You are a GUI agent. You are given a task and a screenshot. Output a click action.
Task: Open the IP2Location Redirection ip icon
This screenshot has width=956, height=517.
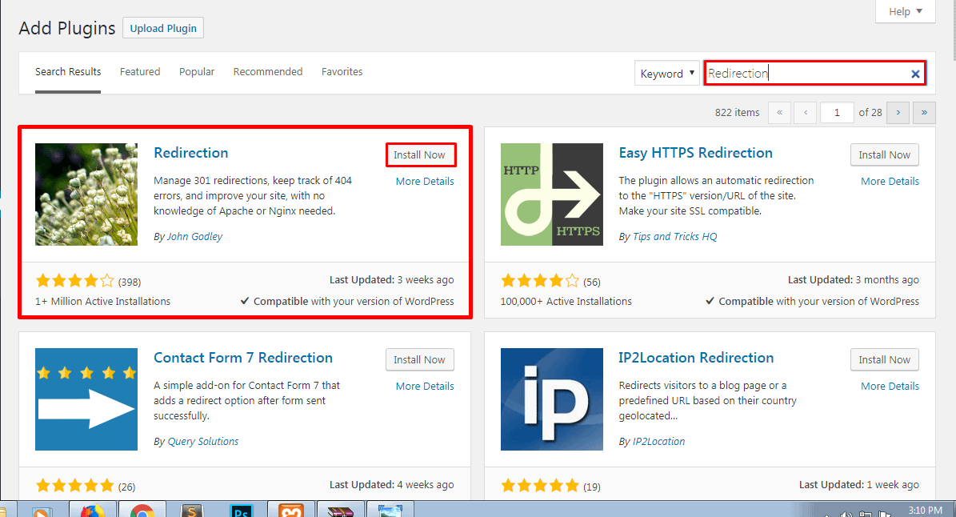click(x=552, y=399)
